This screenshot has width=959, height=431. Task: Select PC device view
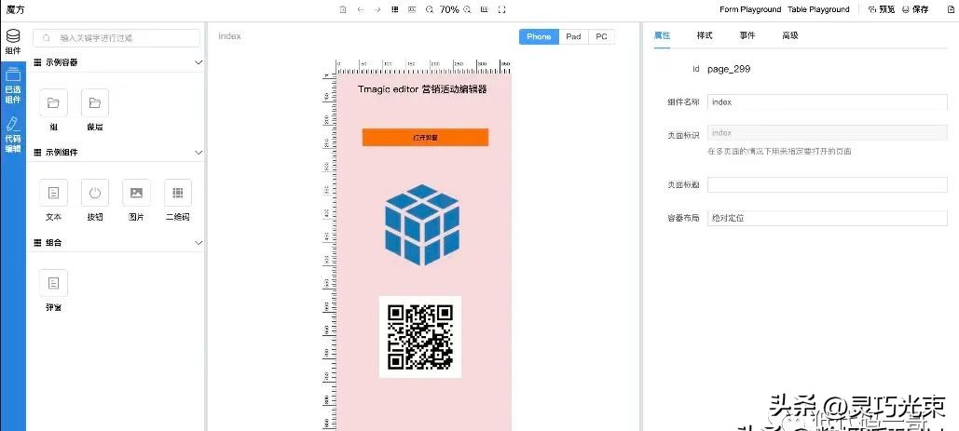[602, 36]
